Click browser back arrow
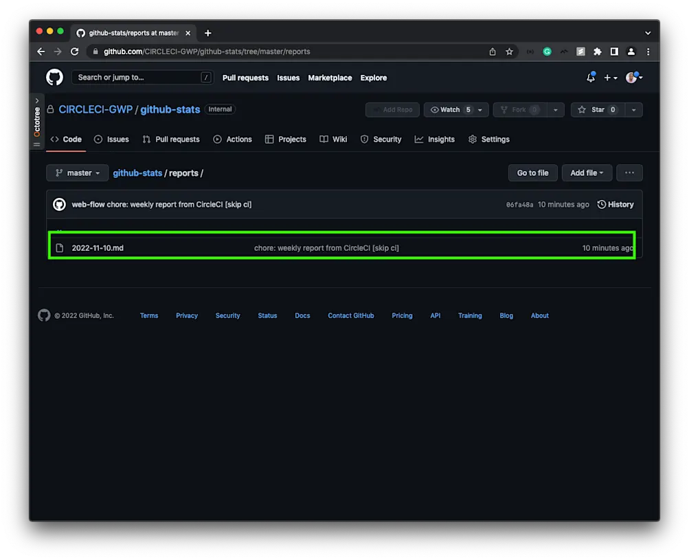The width and height of the screenshot is (689, 560). click(x=41, y=52)
